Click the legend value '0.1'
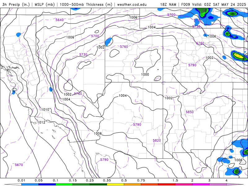 coord(55,180)
